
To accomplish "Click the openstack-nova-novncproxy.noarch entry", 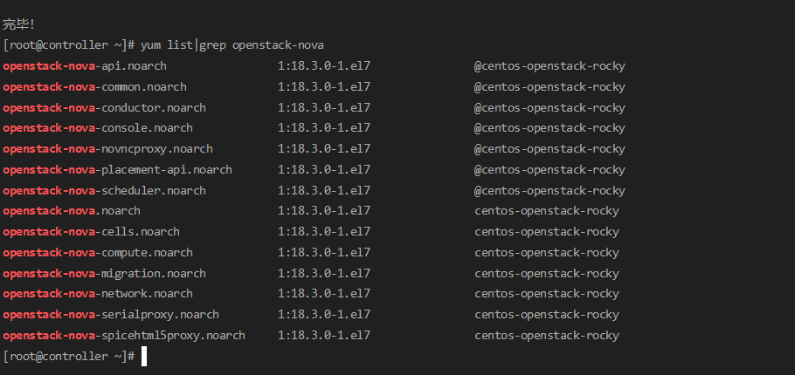I will point(107,149).
